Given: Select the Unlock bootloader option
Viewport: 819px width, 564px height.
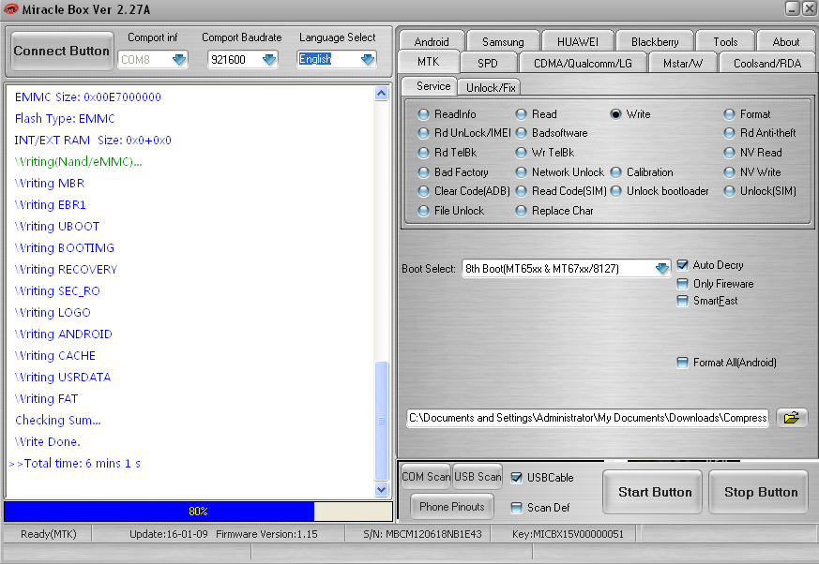Looking at the screenshot, I should pos(615,191).
